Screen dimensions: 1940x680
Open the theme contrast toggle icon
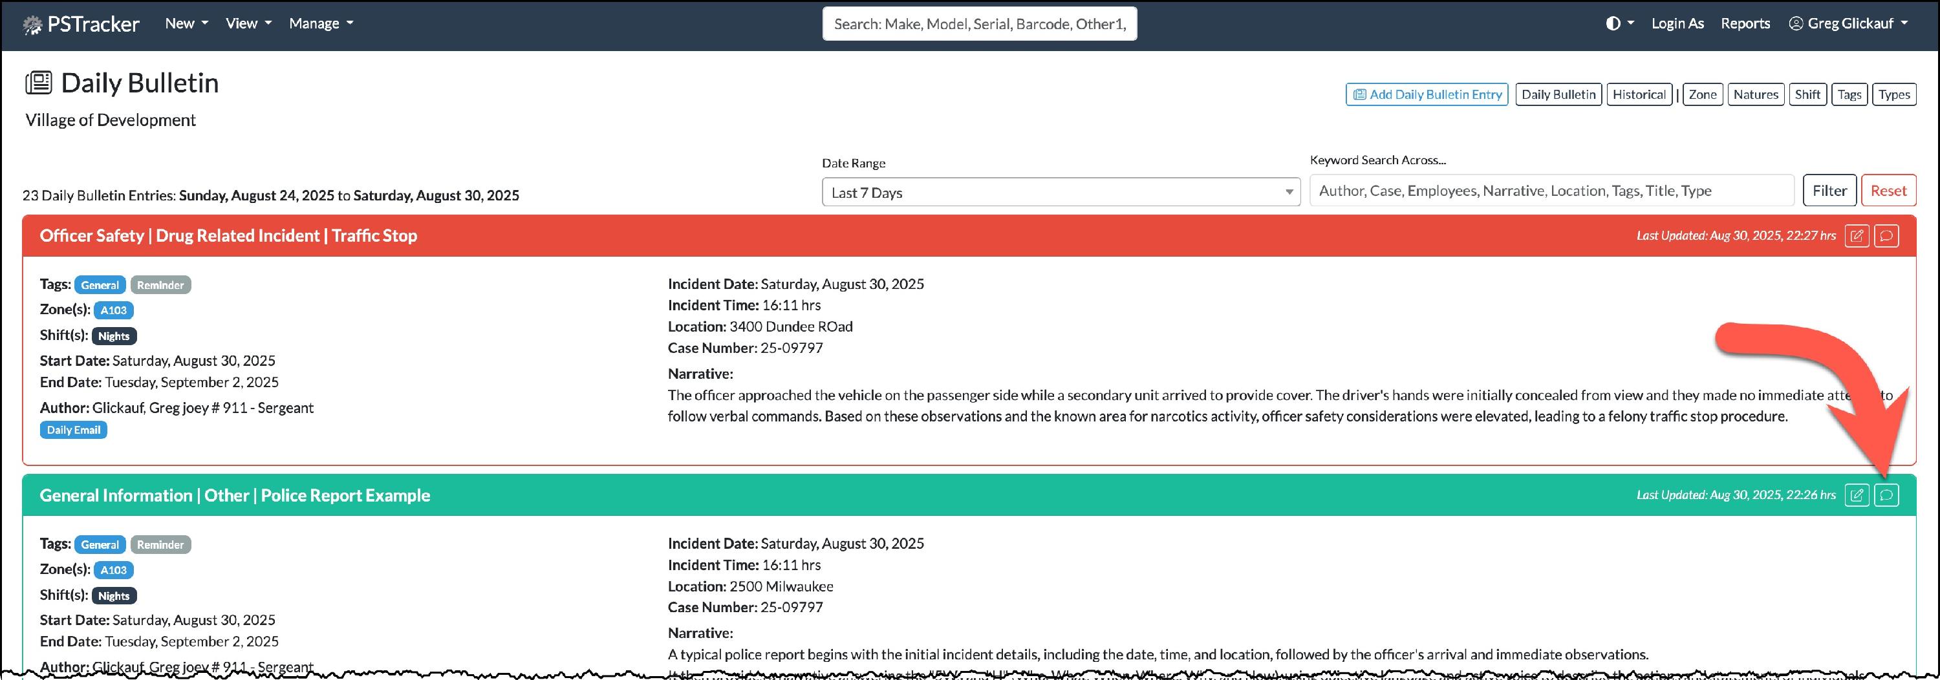tap(1619, 23)
